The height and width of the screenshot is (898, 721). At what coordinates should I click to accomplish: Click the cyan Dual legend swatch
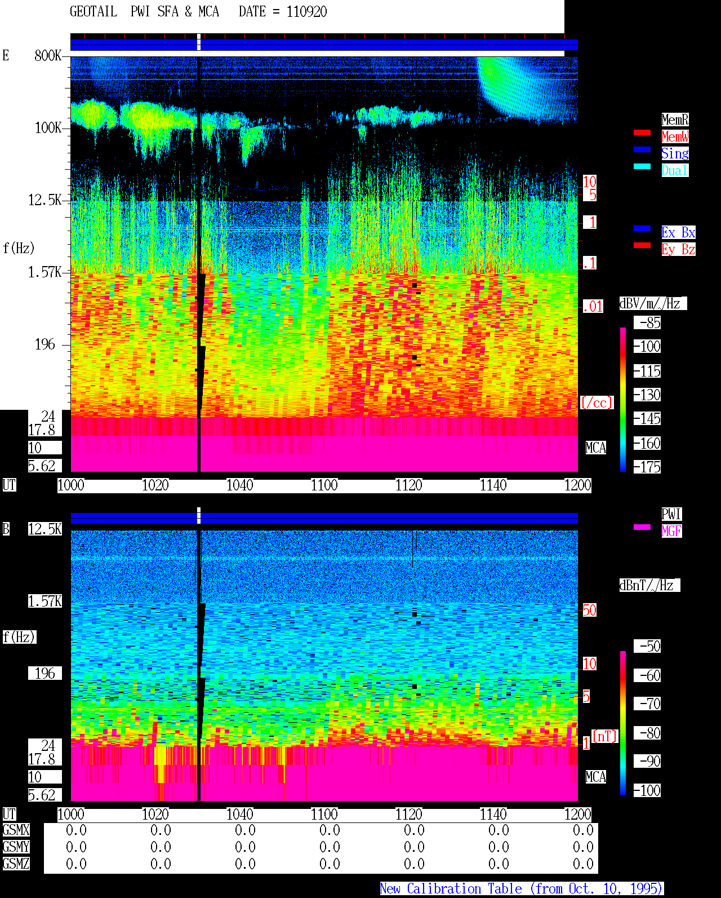click(642, 166)
